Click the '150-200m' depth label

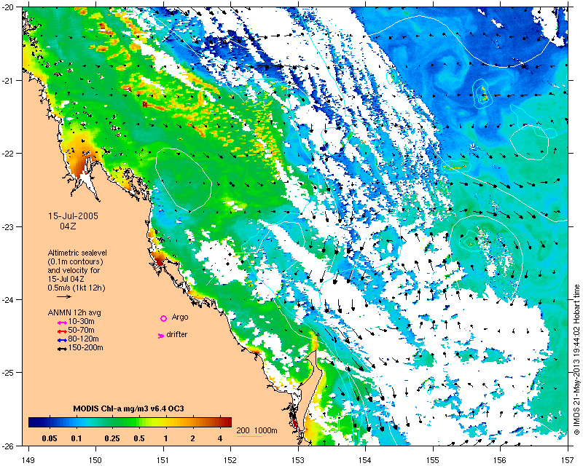click(86, 348)
